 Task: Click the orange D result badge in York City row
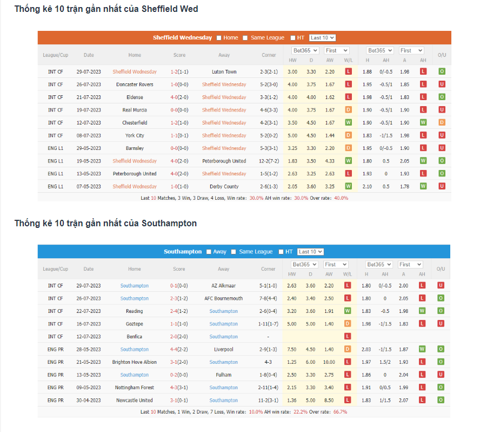click(348, 135)
